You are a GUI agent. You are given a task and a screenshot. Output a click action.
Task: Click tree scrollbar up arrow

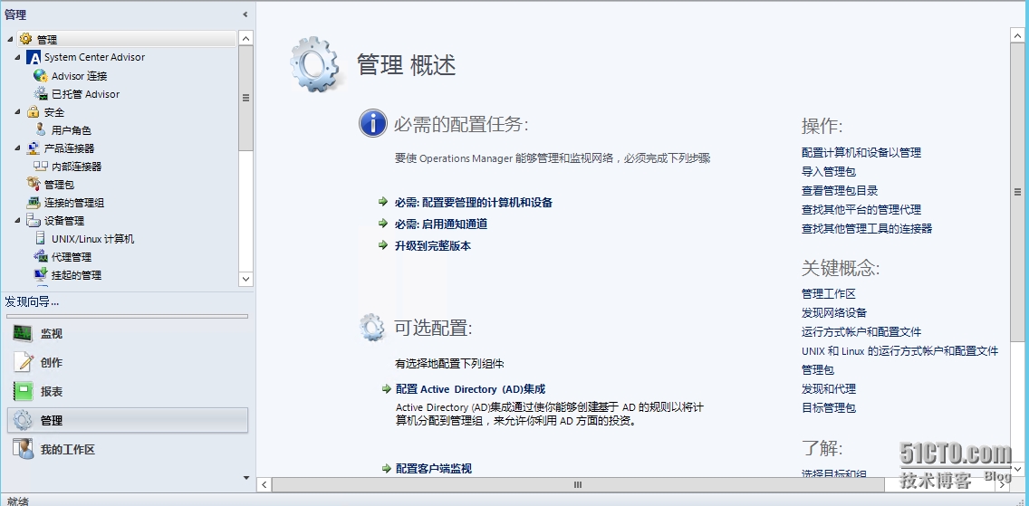(x=246, y=38)
